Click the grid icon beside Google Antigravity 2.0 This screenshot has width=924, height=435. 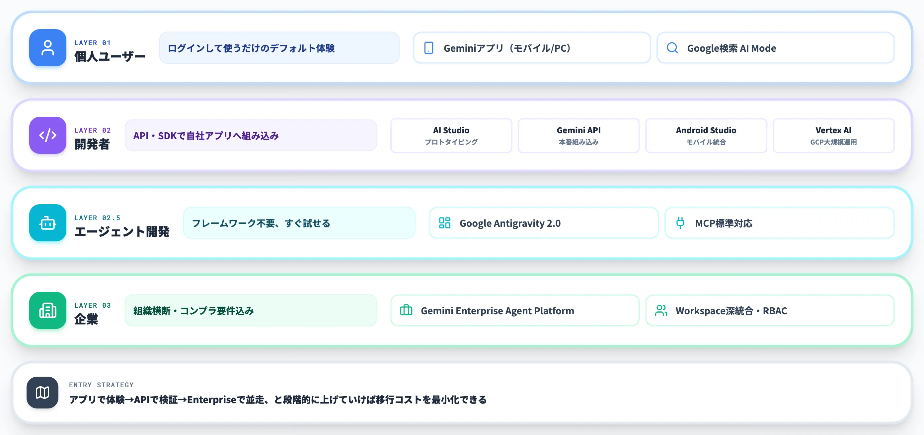click(x=445, y=223)
